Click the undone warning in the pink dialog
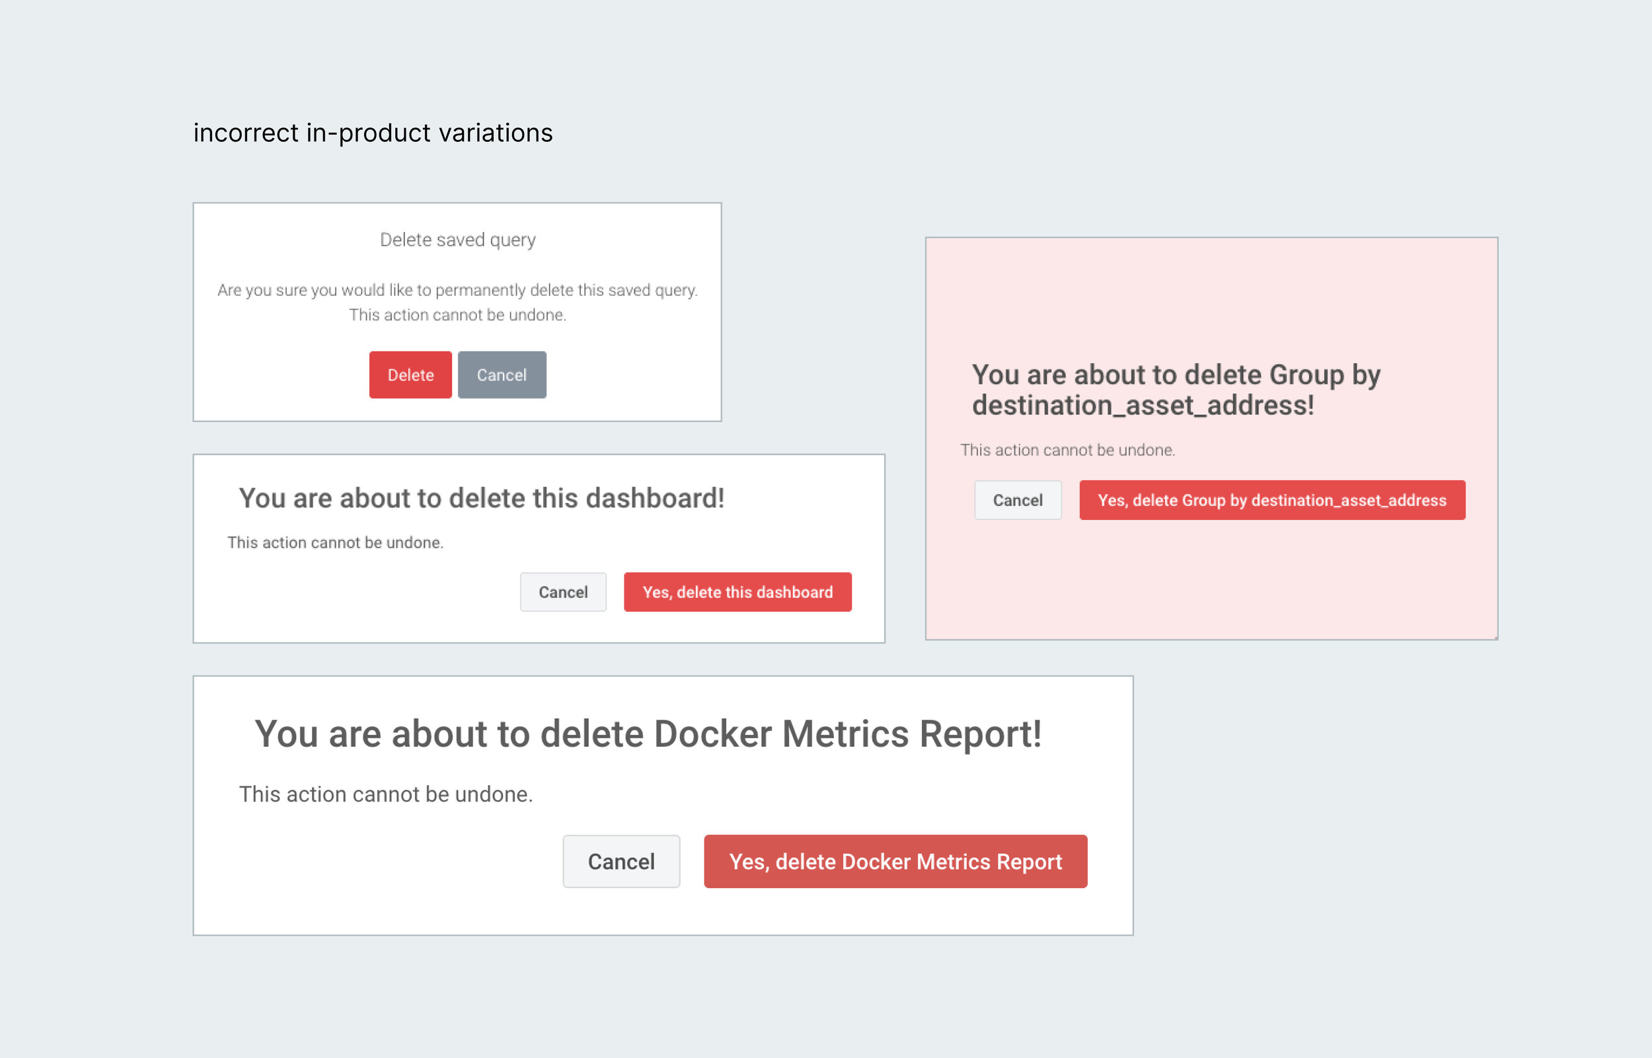1652x1058 pixels. (1067, 450)
